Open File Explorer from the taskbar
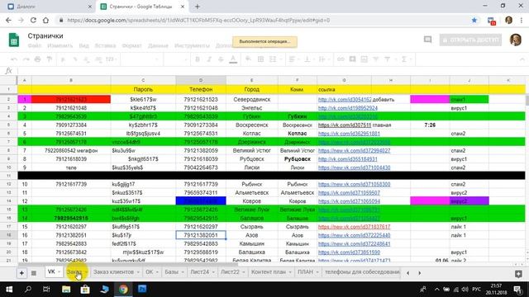The width and height of the screenshot is (529, 297). click(x=66, y=290)
